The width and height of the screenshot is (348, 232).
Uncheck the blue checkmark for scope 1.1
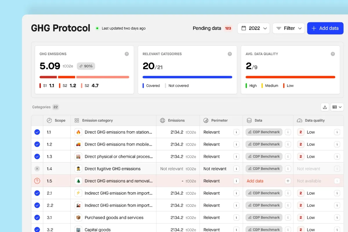37,132
